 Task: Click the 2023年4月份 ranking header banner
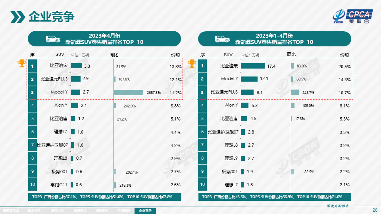click(x=104, y=39)
